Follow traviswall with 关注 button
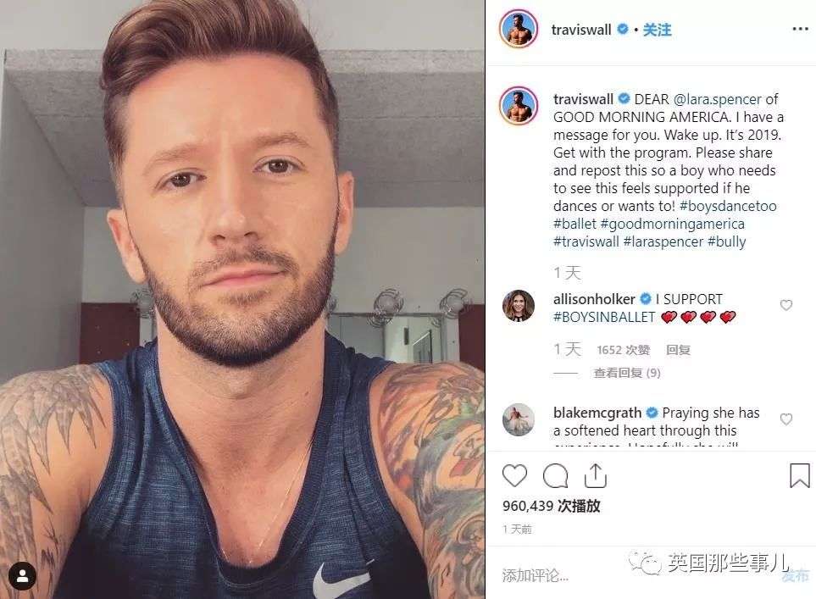Viewport: 816px width, 599px height. (657, 30)
